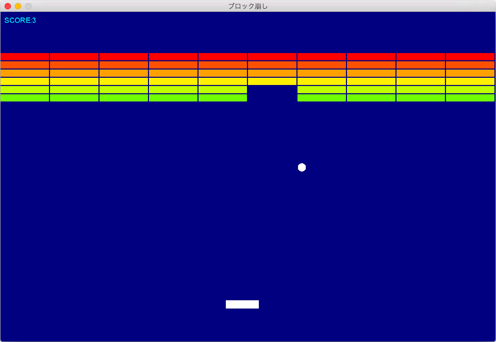Click the white paddle
The width and height of the screenshot is (496, 342).
[242, 304]
